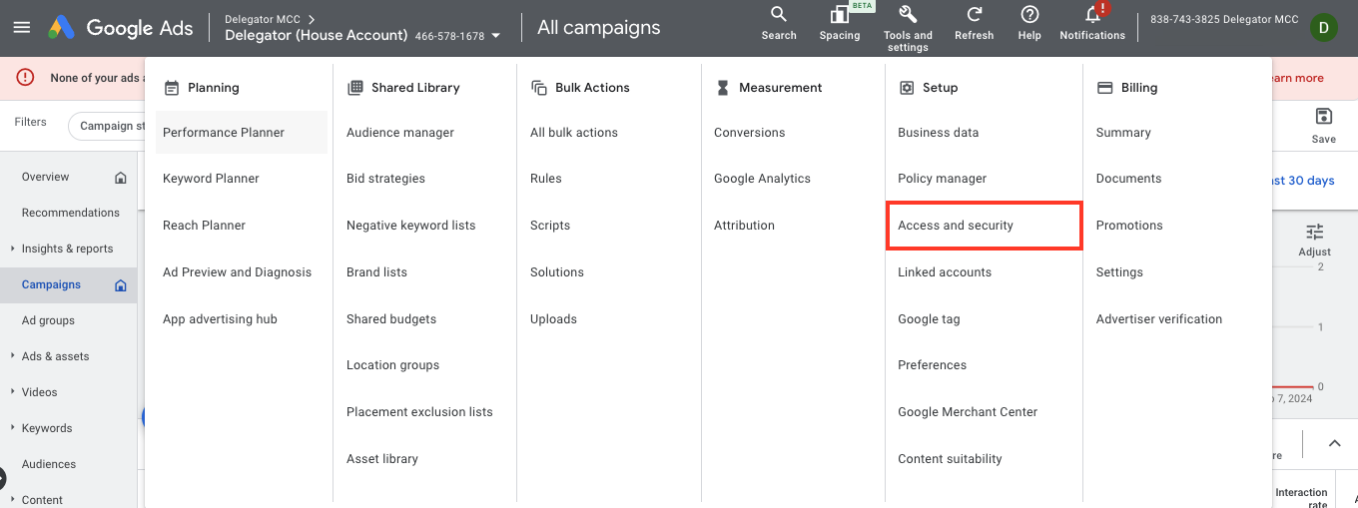Open Audience manager
The height and width of the screenshot is (508, 1358).
point(400,133)
